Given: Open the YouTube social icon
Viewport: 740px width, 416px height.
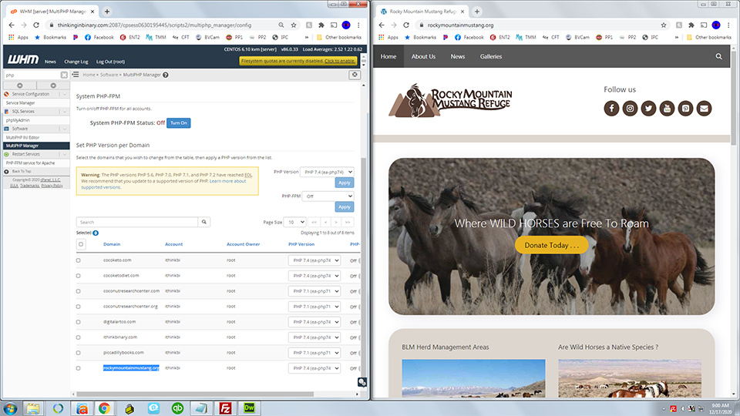Looking at the screenshot, I should [x=667, y=109].
